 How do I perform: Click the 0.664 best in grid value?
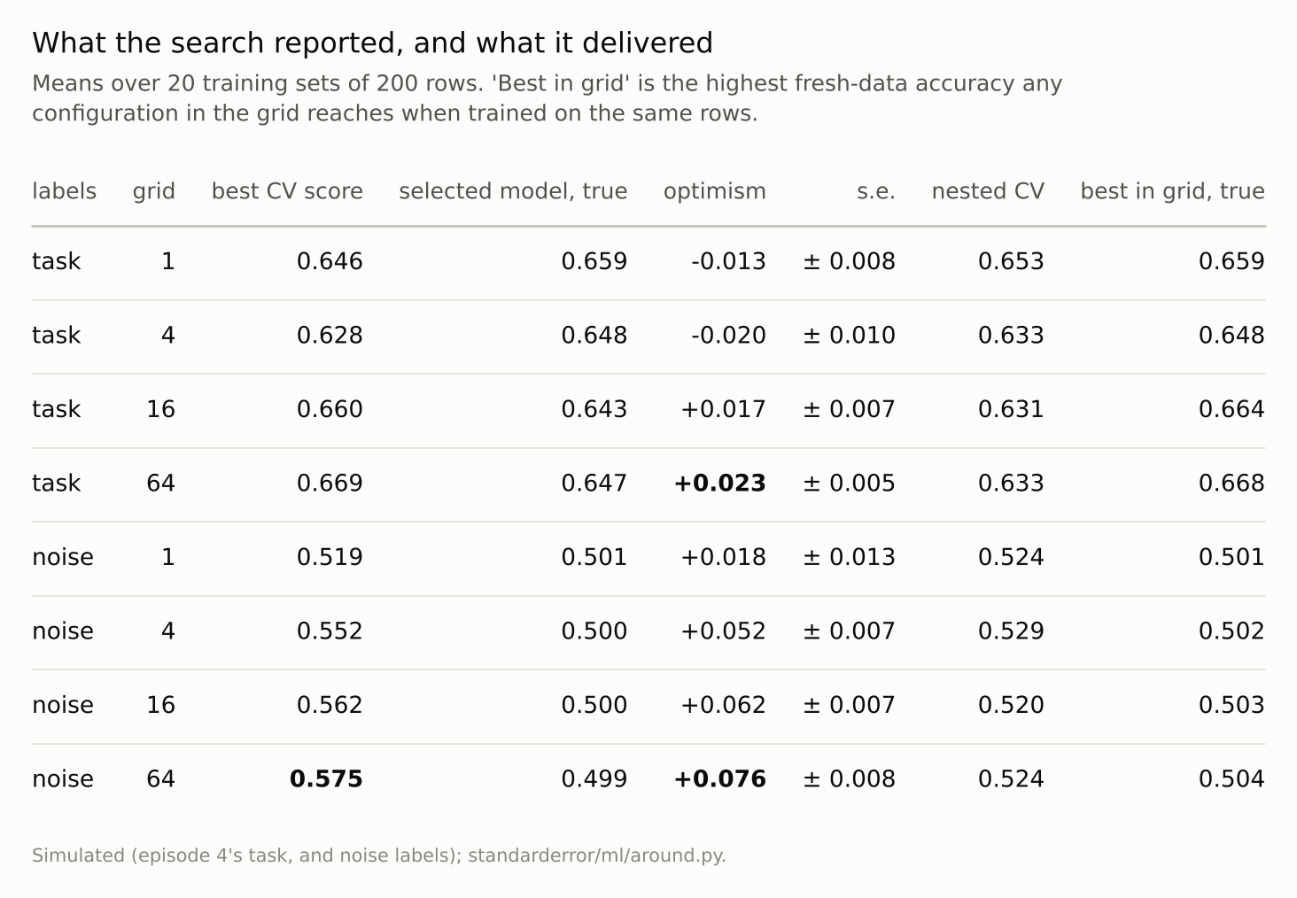[x=1231, y=410]
